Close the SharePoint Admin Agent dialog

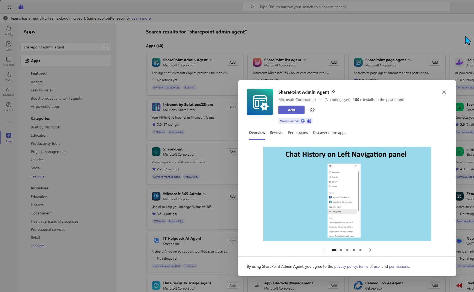coord(444,92)
